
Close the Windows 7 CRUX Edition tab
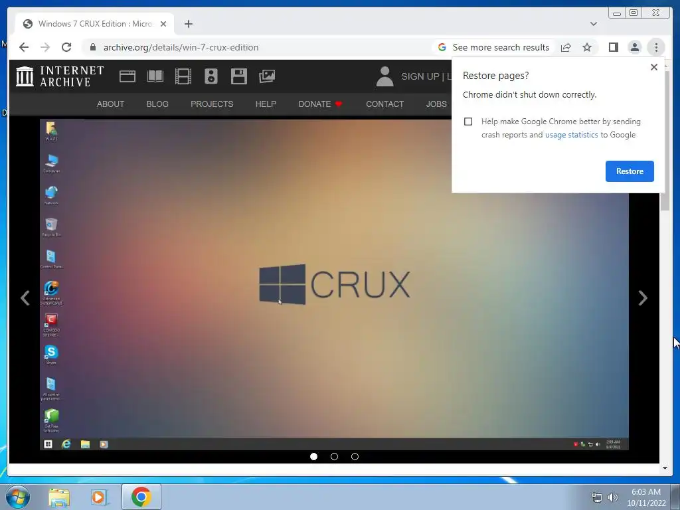pos(163,24)
